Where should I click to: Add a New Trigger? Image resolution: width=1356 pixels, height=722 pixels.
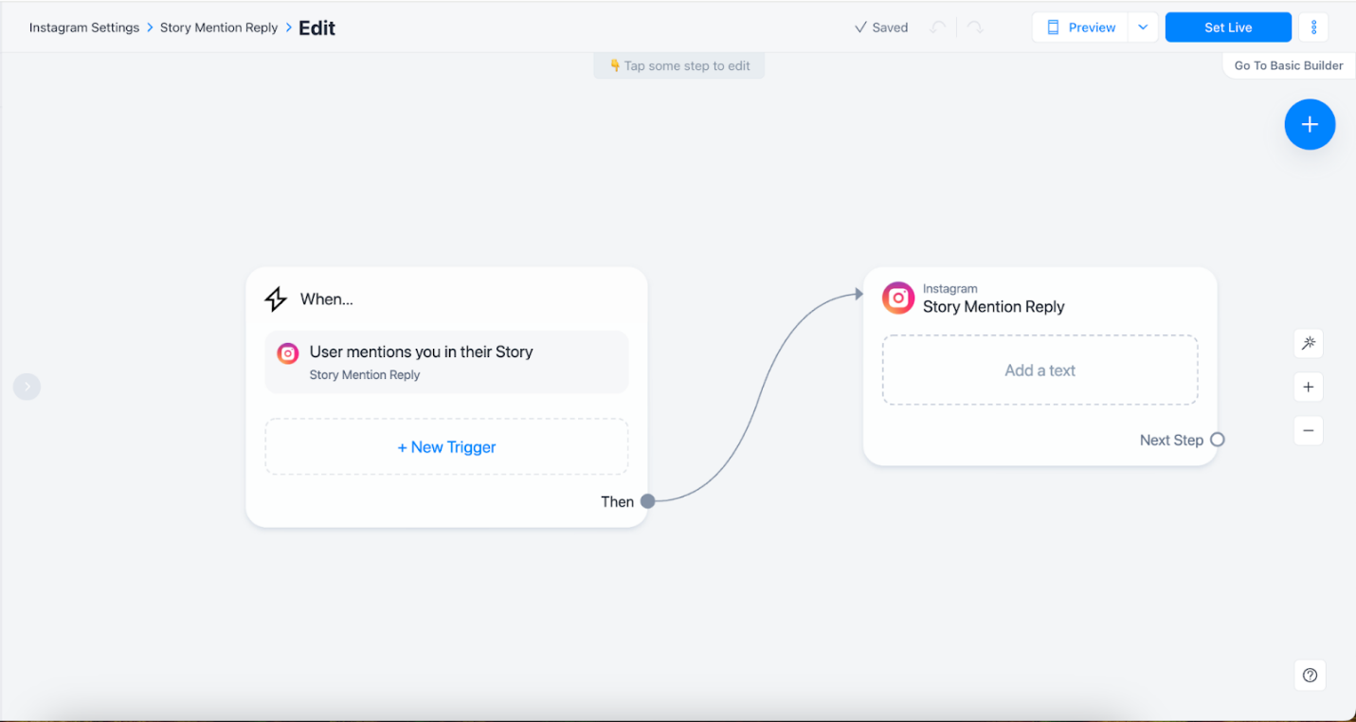pyautogui.click(x=446, y=447)
